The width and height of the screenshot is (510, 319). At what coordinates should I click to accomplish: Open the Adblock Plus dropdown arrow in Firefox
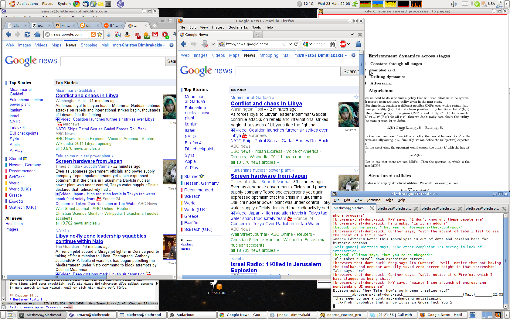point(348,44)
